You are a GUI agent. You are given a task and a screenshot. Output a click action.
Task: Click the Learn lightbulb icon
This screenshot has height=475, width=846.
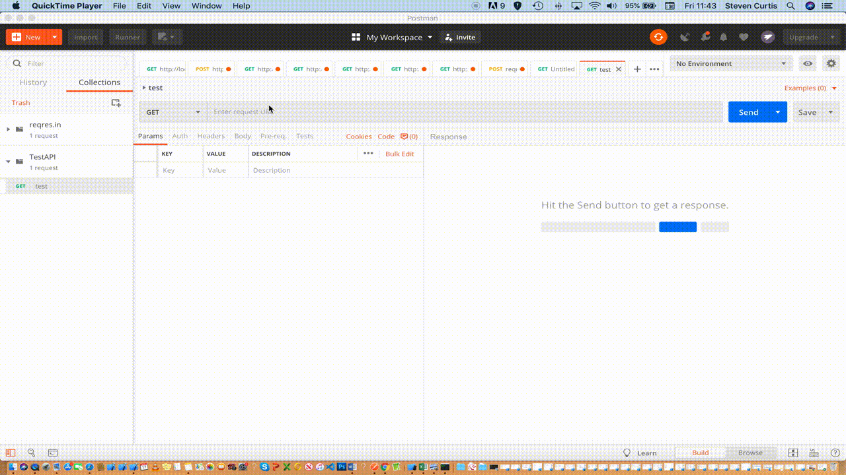(x=627, y=453)
